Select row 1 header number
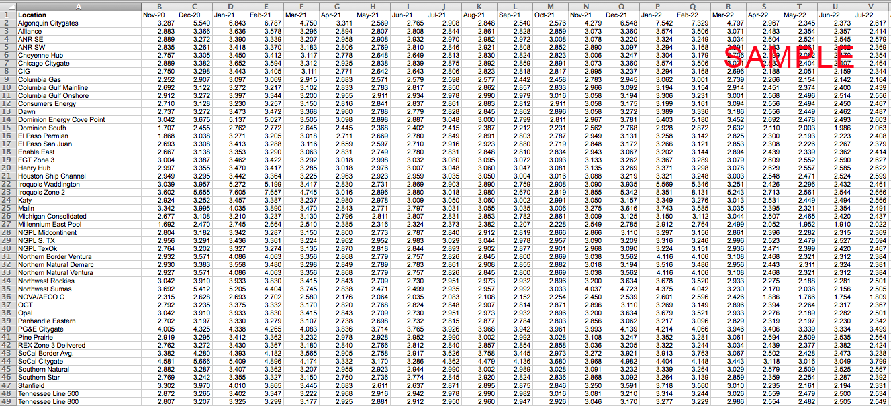This screenshot has height=406, width=891. pos(7,14)
